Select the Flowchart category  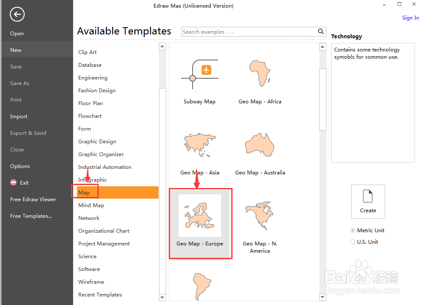[90, 116]
